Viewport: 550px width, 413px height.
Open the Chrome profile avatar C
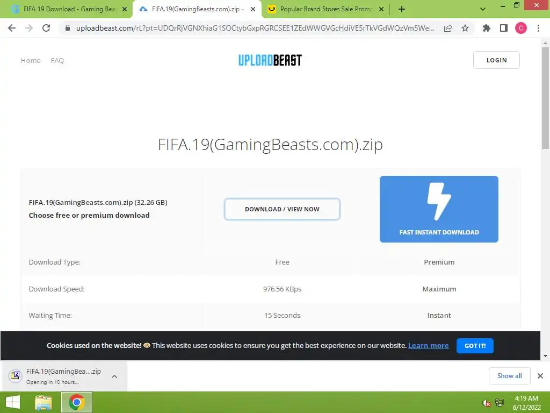(521, 28)
